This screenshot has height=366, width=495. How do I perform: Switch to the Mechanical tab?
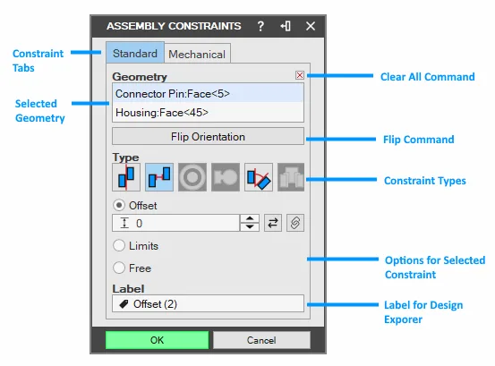tap(197, 54)
